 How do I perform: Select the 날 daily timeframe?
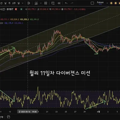[5, 3]
